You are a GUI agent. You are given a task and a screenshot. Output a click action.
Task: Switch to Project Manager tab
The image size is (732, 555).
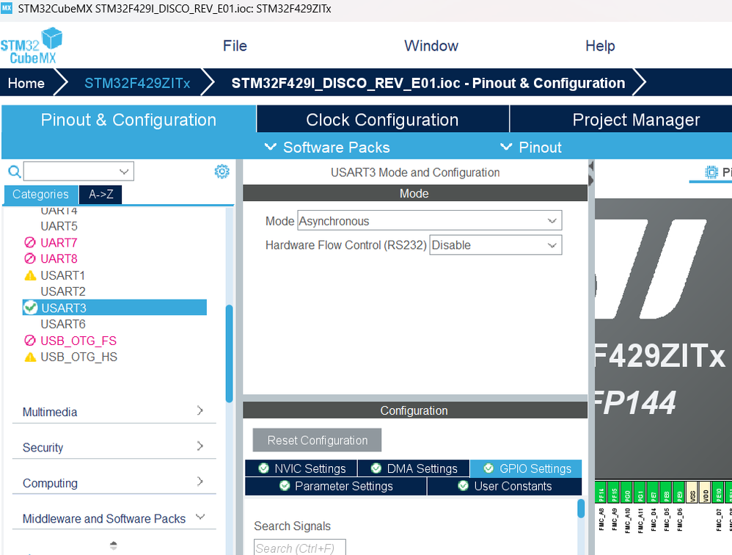point(636,120)
